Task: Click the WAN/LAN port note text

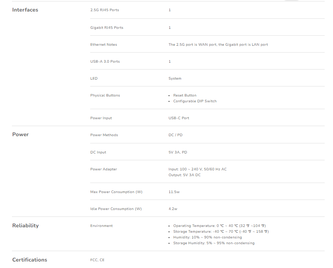Action: point(218,45)
